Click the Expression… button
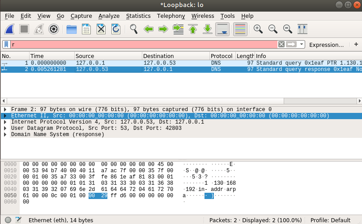Image resolution: width=362 pixels, height=224 pixels. click(326, 45)
